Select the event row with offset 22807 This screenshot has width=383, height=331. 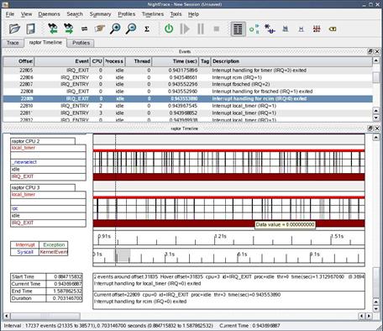coord(188,84)
